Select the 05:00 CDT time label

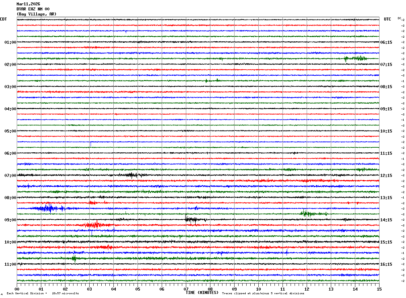click(x=10, y=131)
